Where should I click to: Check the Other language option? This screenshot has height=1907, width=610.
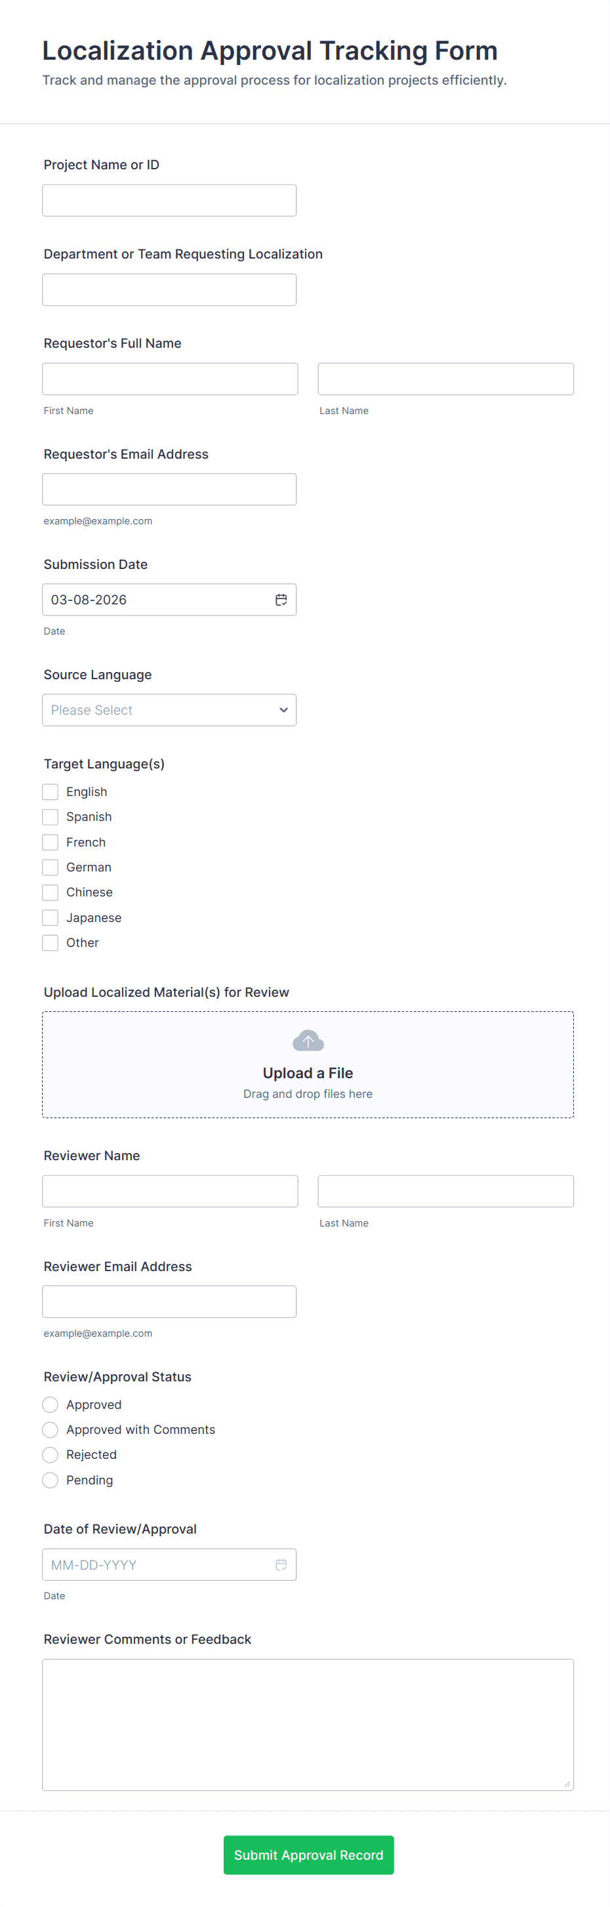coord(51,943)
